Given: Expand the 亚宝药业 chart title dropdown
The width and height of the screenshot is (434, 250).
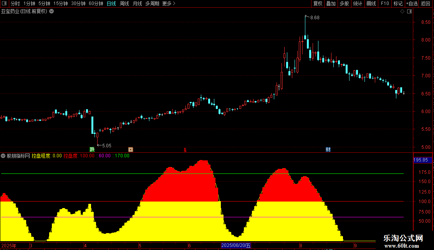Looking at the screenshot, I should 51,12.
